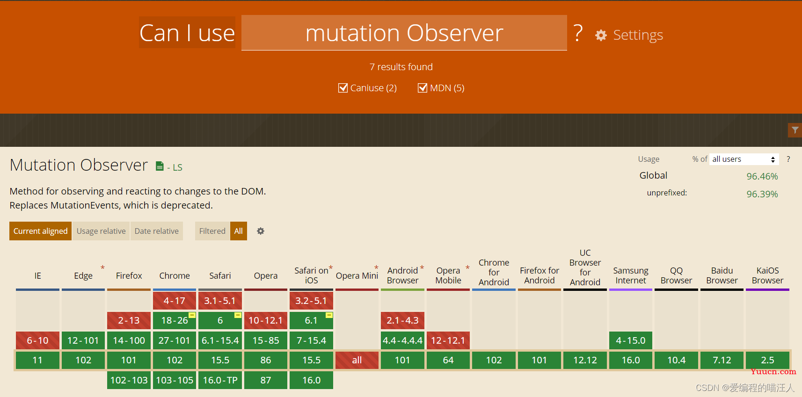Open the Mutation Observer feature title
Image resolution: width=802 pixels, height=397 pixels.
79,165
